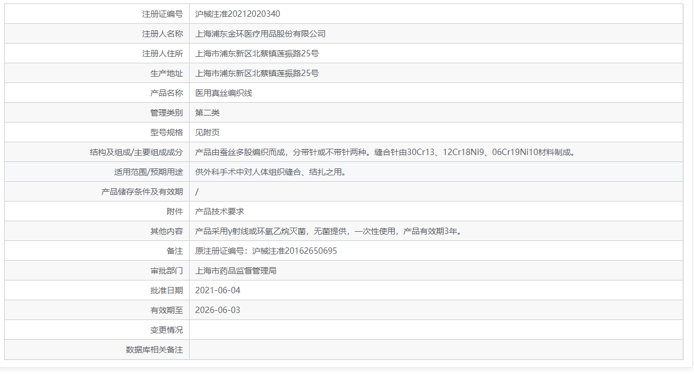The image size is (694, 374).
Task: Select the text starting 产品采用γ射线或环氧乙烷灭菌
Action: pyautogui.click(x=329, y=231)
